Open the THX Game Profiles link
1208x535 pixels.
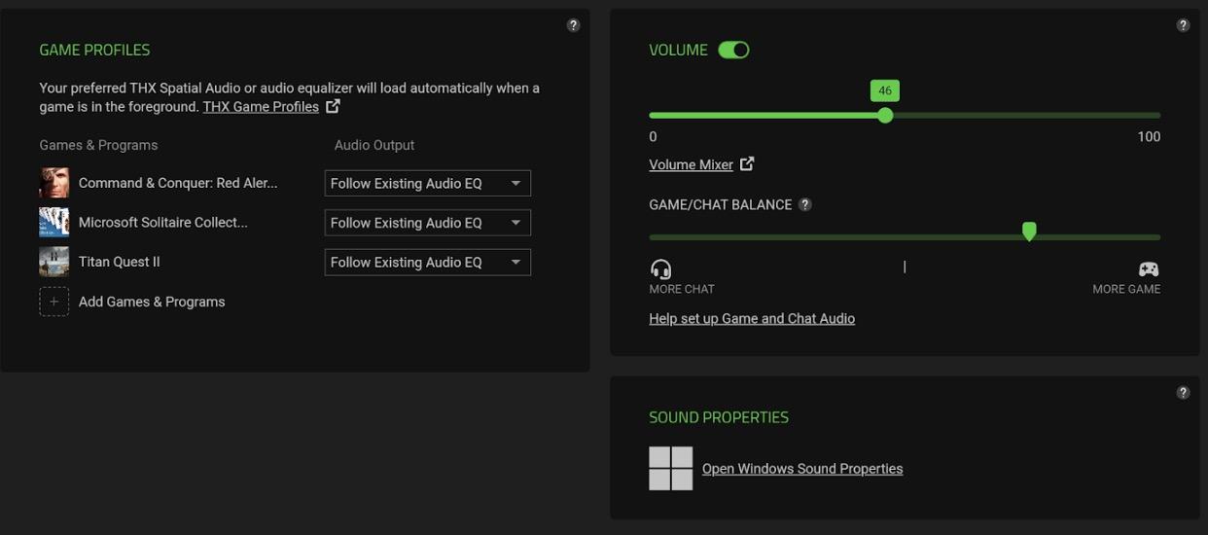click(x=261, y=107)
